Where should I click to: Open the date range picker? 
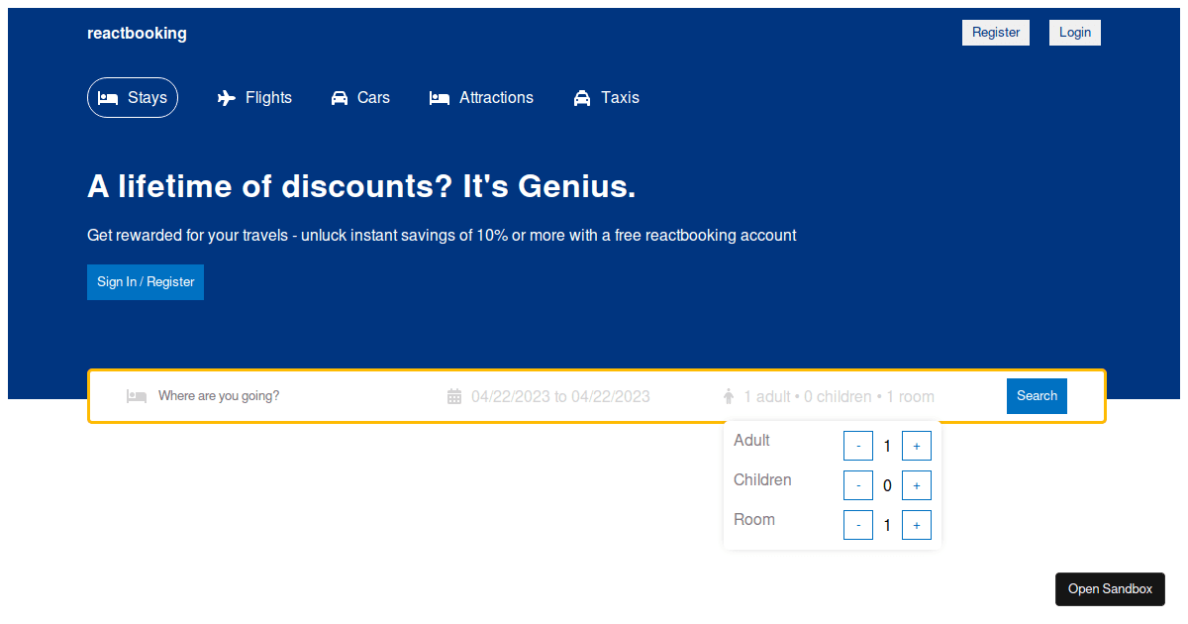point(560,397)
